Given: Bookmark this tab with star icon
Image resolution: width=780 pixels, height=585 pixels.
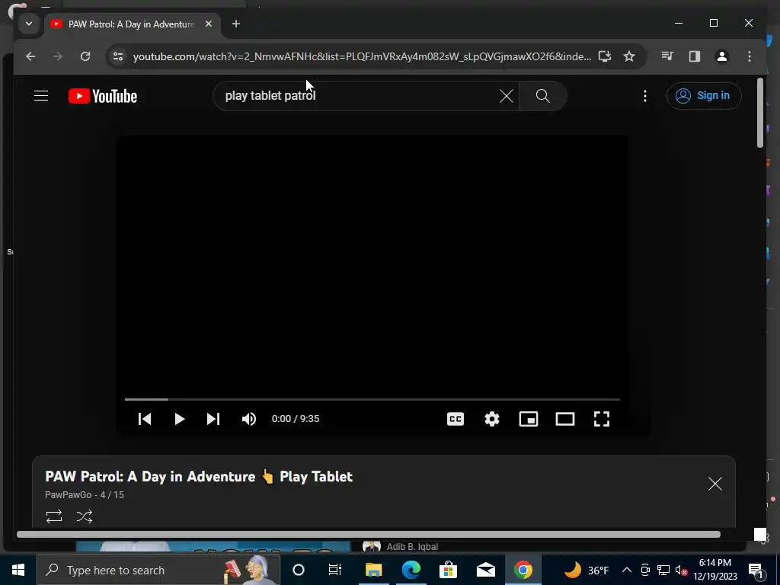Looking at the screenshot, I should (629, 56).
